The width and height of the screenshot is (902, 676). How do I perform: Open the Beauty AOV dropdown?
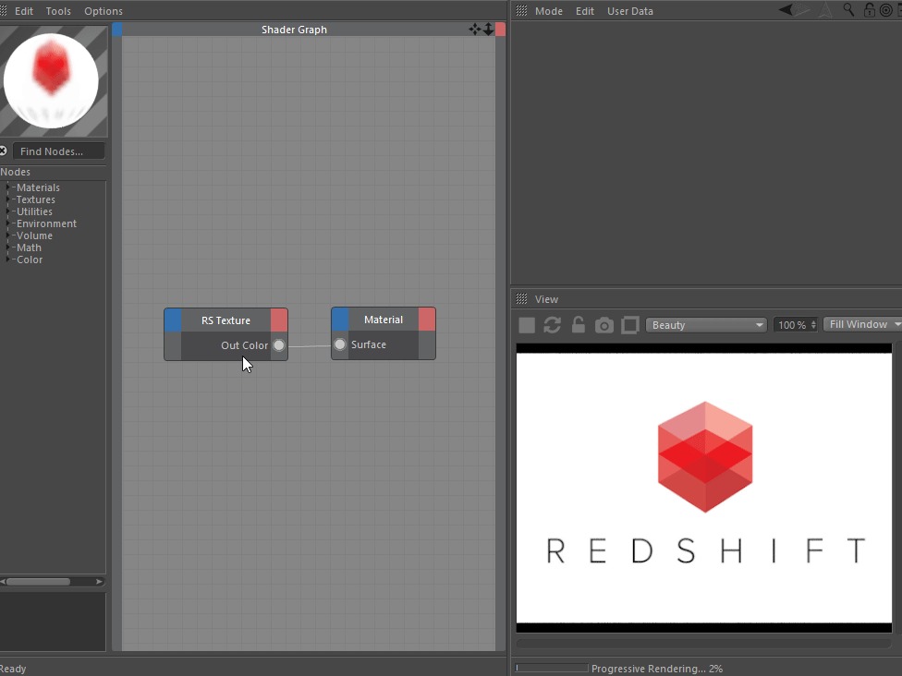point(706,324)
